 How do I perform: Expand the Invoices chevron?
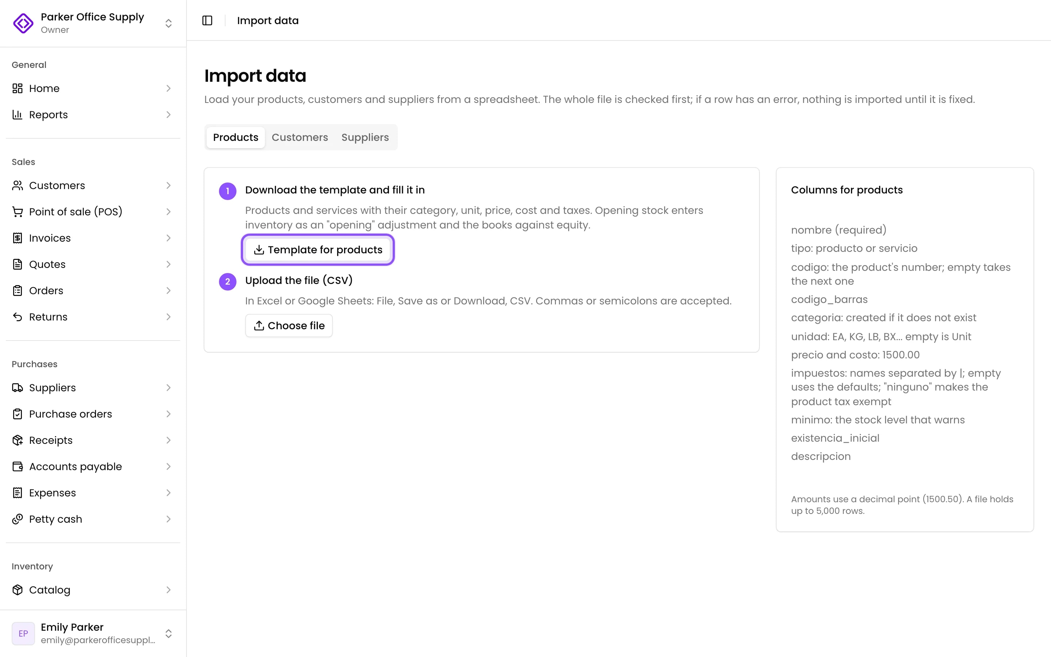[x=169, y=238]
